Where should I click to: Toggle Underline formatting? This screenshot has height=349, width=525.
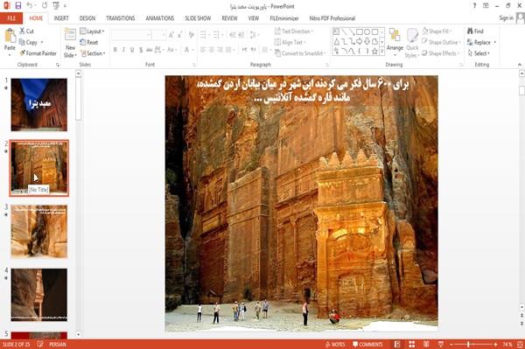[x=132, y=50]
